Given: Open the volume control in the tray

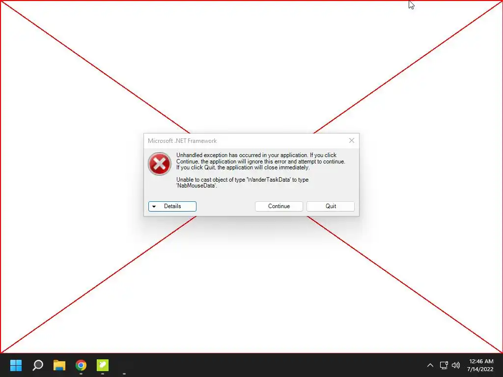Looking at the screenshot, I should (x=455, y=365).
